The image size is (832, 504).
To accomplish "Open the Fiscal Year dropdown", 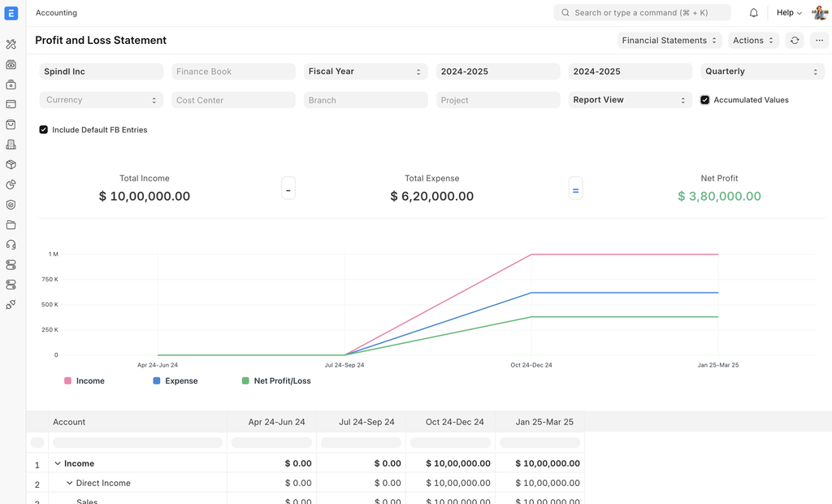I will [366, 71].
